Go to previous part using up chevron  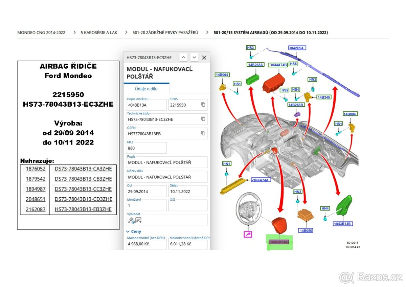tap(183, 58)
